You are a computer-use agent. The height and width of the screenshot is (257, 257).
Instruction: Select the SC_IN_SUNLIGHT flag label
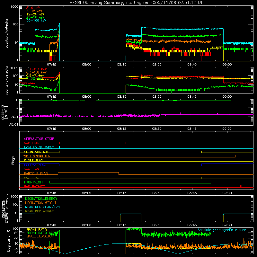tap(37, 152)
